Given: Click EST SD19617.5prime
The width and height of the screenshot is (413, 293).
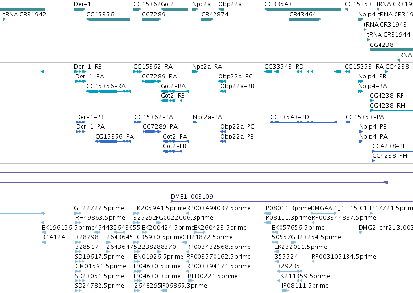Looking at the screenshot, I should pos(80,262).
